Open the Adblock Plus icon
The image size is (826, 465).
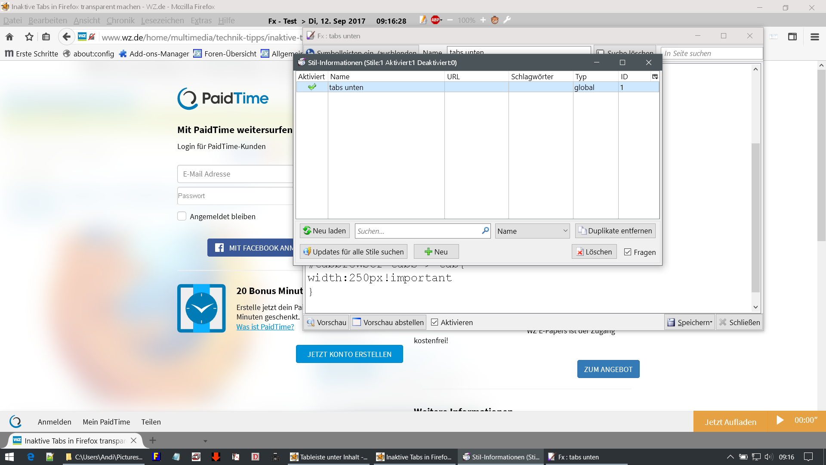(x=436, y=20)
